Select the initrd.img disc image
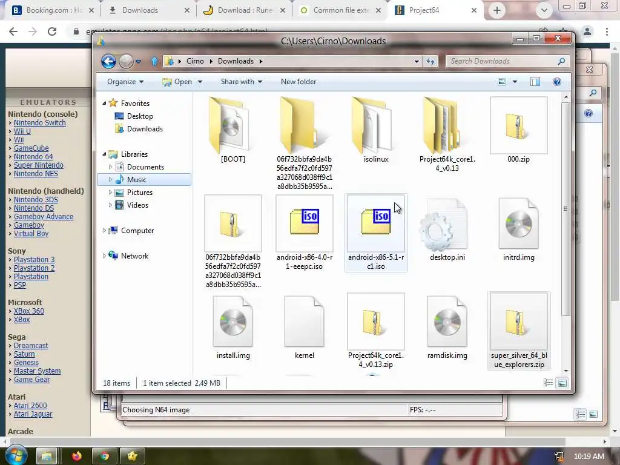The image size is (620, 465). 518,224
